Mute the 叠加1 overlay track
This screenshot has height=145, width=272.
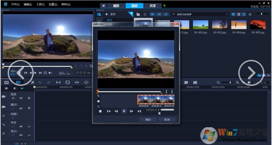tap(21, 108)
